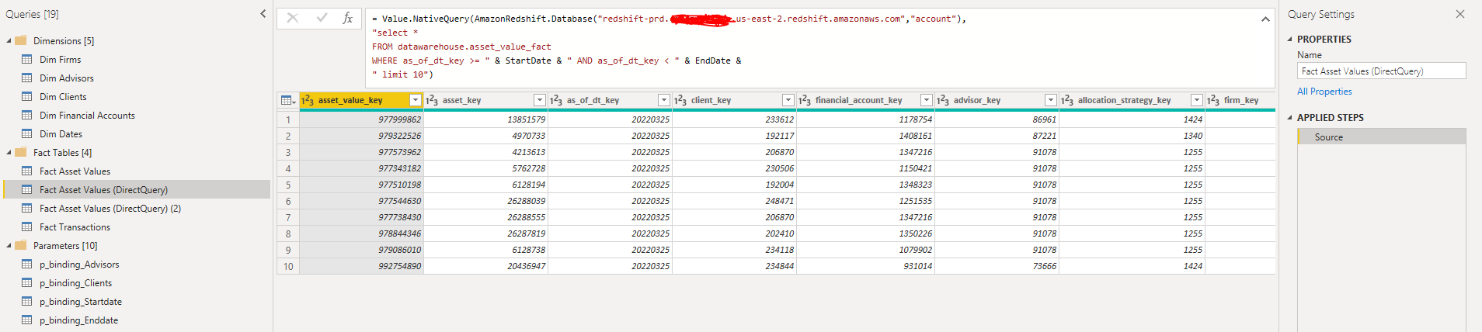Click the table icon beside Dim Financial Accounts
Screen dimensions: 1482x332
pos(27,115)
